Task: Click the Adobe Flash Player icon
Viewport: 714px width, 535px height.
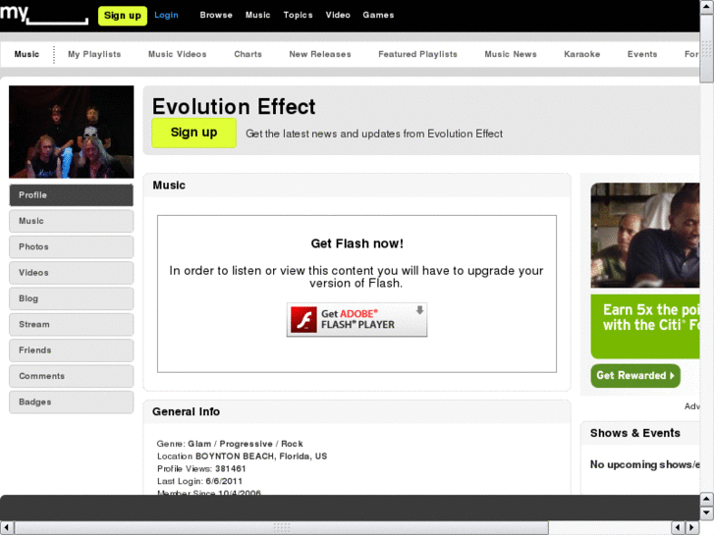Action: pos(303,320)
